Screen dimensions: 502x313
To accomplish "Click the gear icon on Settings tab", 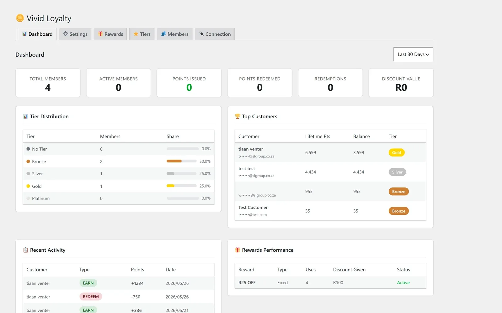I will pos(65,34).
